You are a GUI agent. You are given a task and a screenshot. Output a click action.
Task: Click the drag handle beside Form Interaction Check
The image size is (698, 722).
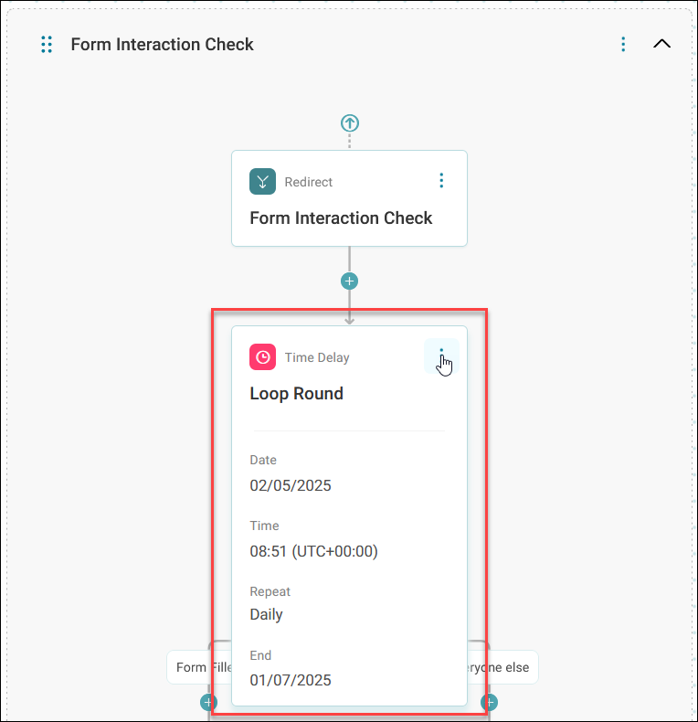pos(47,45)
